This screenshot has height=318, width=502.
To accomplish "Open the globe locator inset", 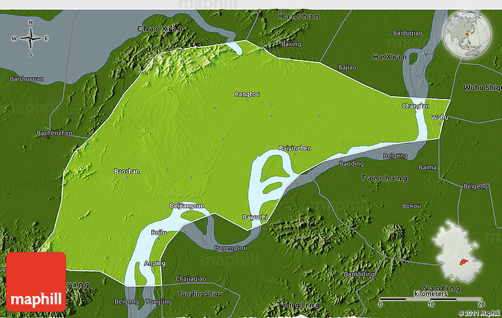I will point(467,34).
